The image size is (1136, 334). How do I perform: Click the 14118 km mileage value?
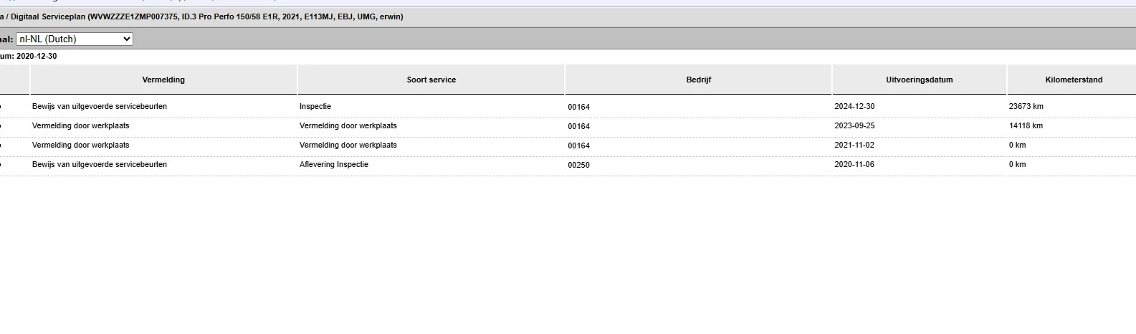[x=1026, y=125]
